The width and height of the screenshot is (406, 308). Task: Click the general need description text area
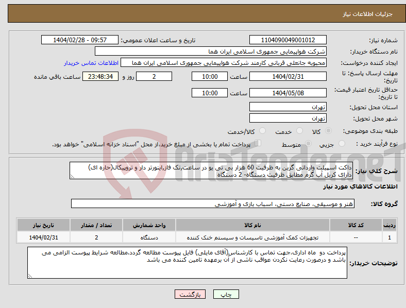pyautogui.click(x=211, y=170)
